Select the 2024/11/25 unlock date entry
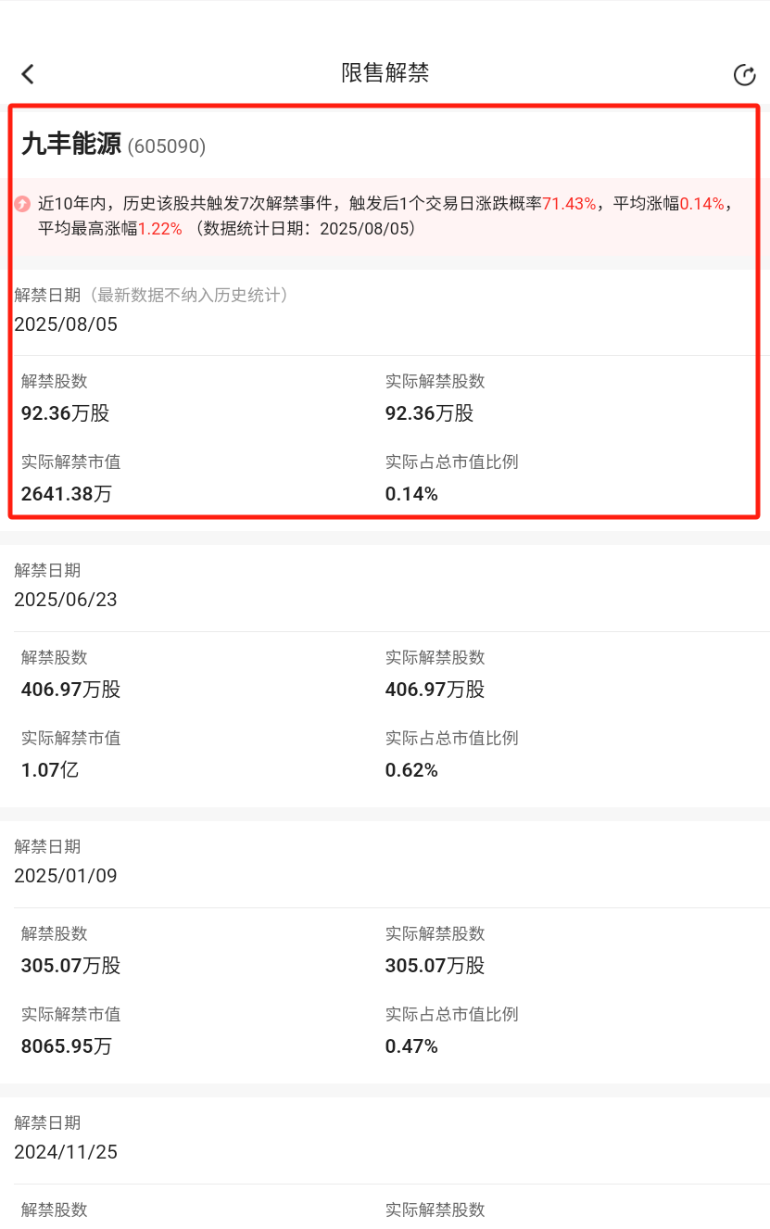 click(x=66, y=1152)
